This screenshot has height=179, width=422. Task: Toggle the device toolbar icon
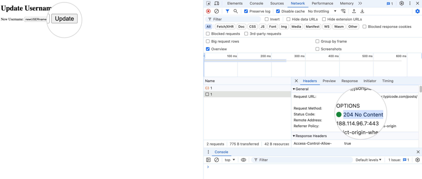coord(217,3)
